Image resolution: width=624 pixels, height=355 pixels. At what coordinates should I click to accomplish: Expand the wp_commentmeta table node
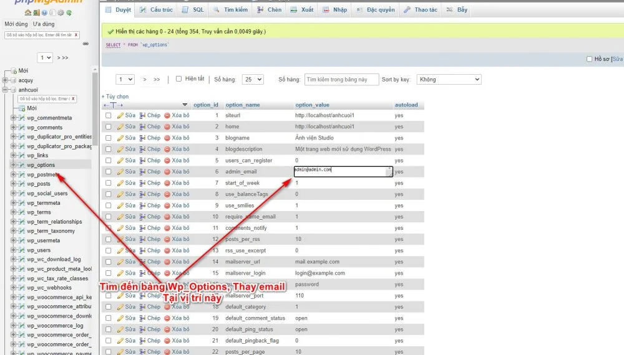click(13, 118)
